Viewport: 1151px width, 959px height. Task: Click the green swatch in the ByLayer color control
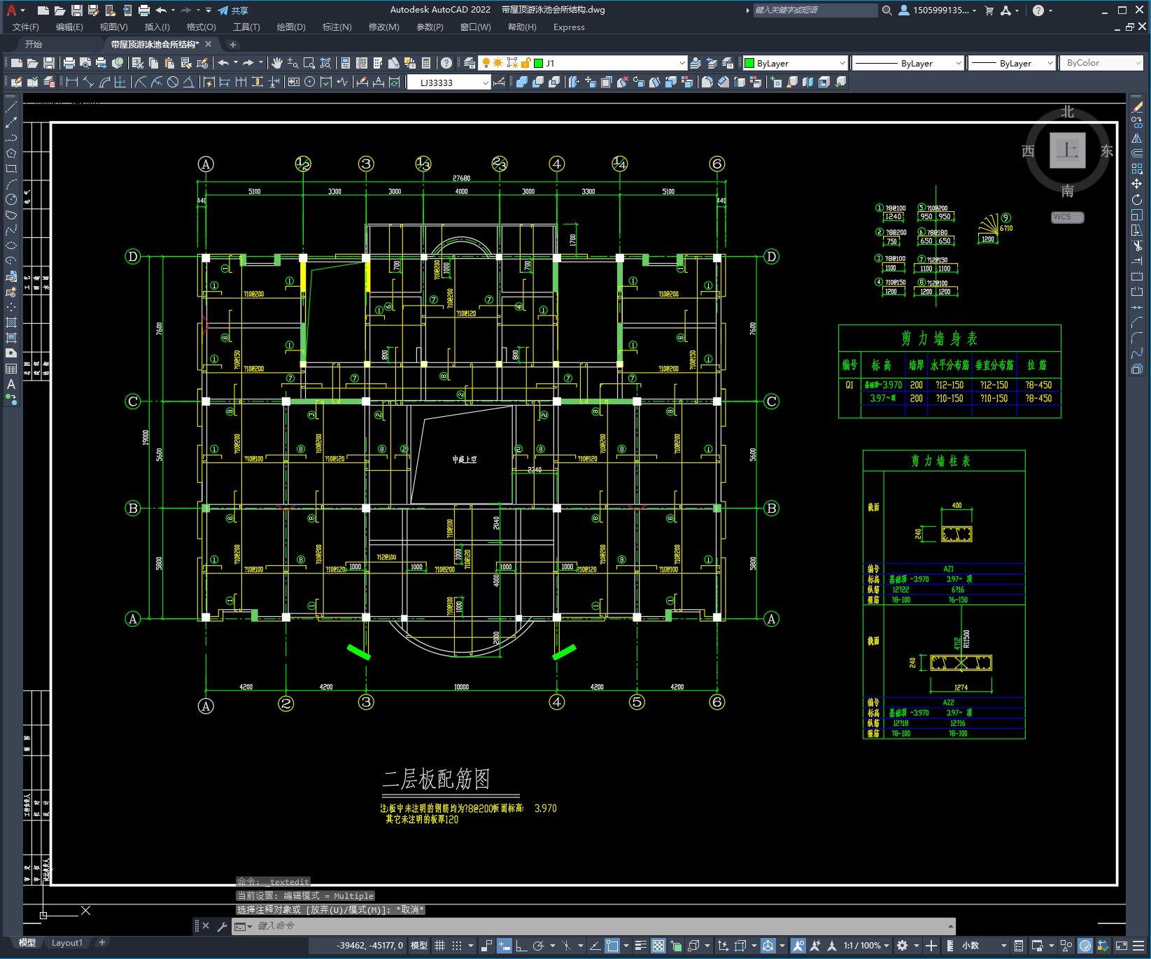749,63
